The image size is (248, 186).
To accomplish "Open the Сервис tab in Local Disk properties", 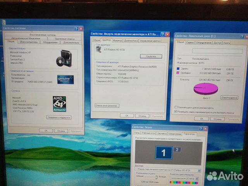I will 190,43.
